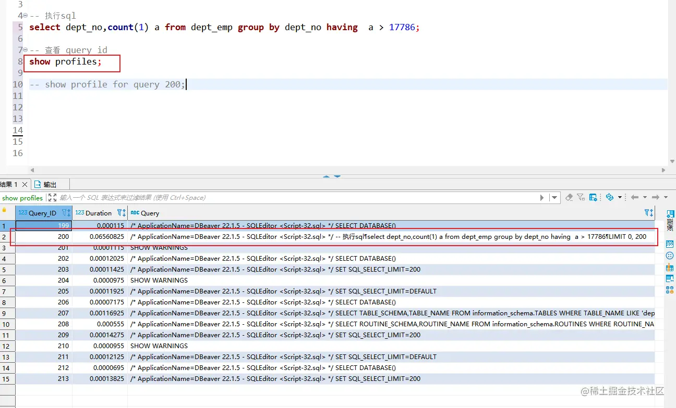Viewport: 676px width, 408px height.
Task: Open the custom filters table-gear icon
Action: pos(593,197)
